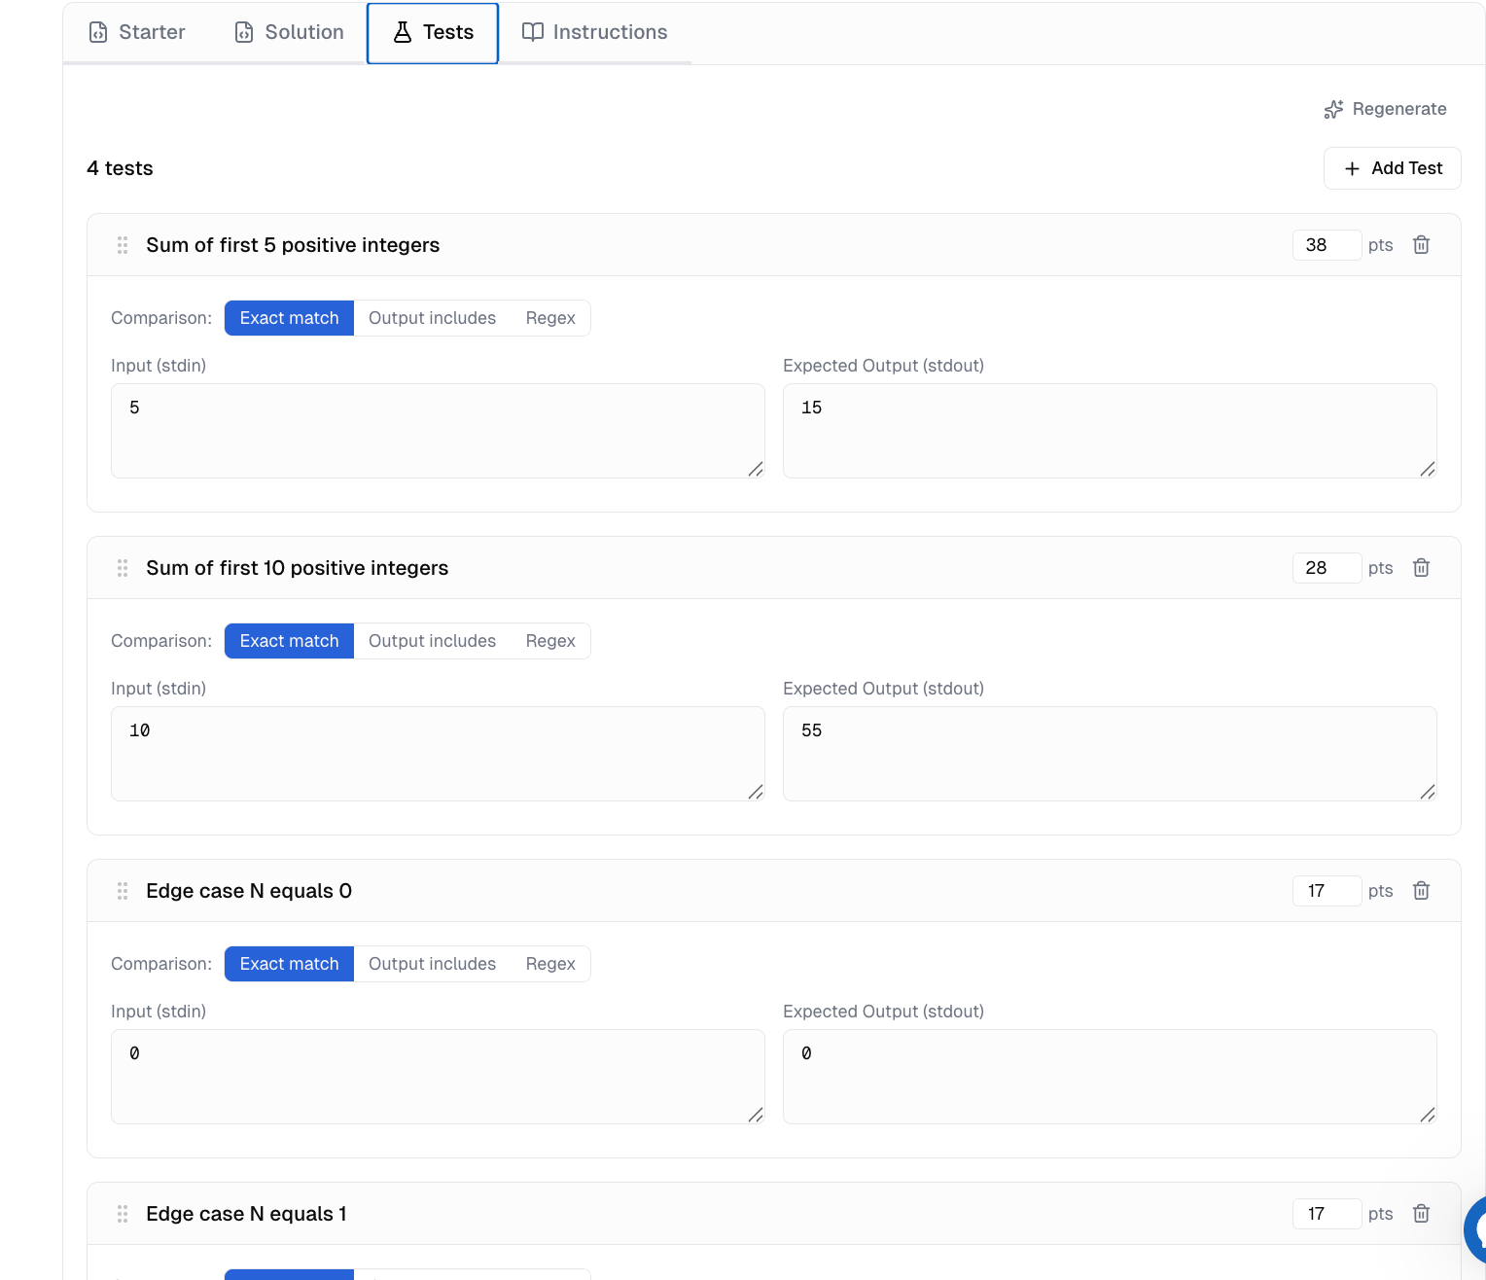Select Exact match for 'Sum of first 5' test
Screen dimensions: 1486x1280
click(289, 318)
